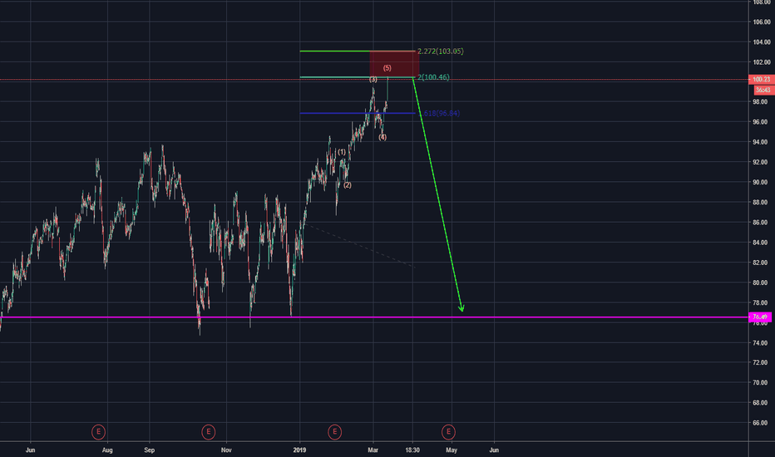Click the 92.00 price axis label
Screen dimensions: 775x457
pos(762,162)
